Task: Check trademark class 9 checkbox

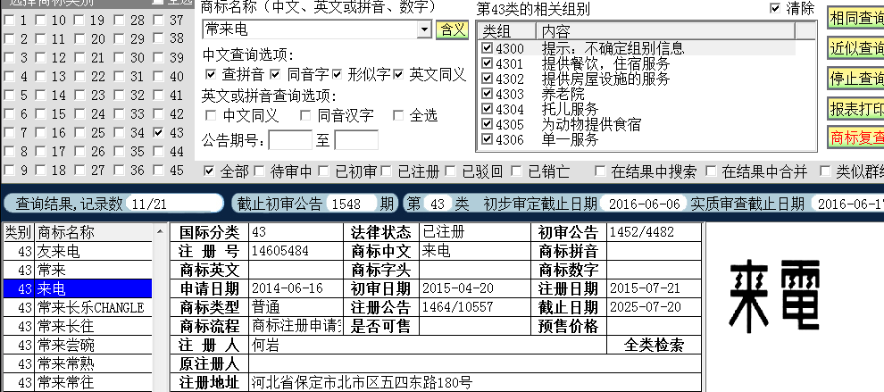Action: [x=8, y=170]
